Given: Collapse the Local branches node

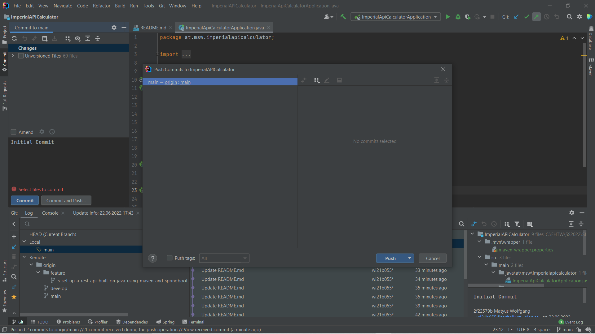Looking at the screenshot, I should pyautogui.click(x=24, y=242).
